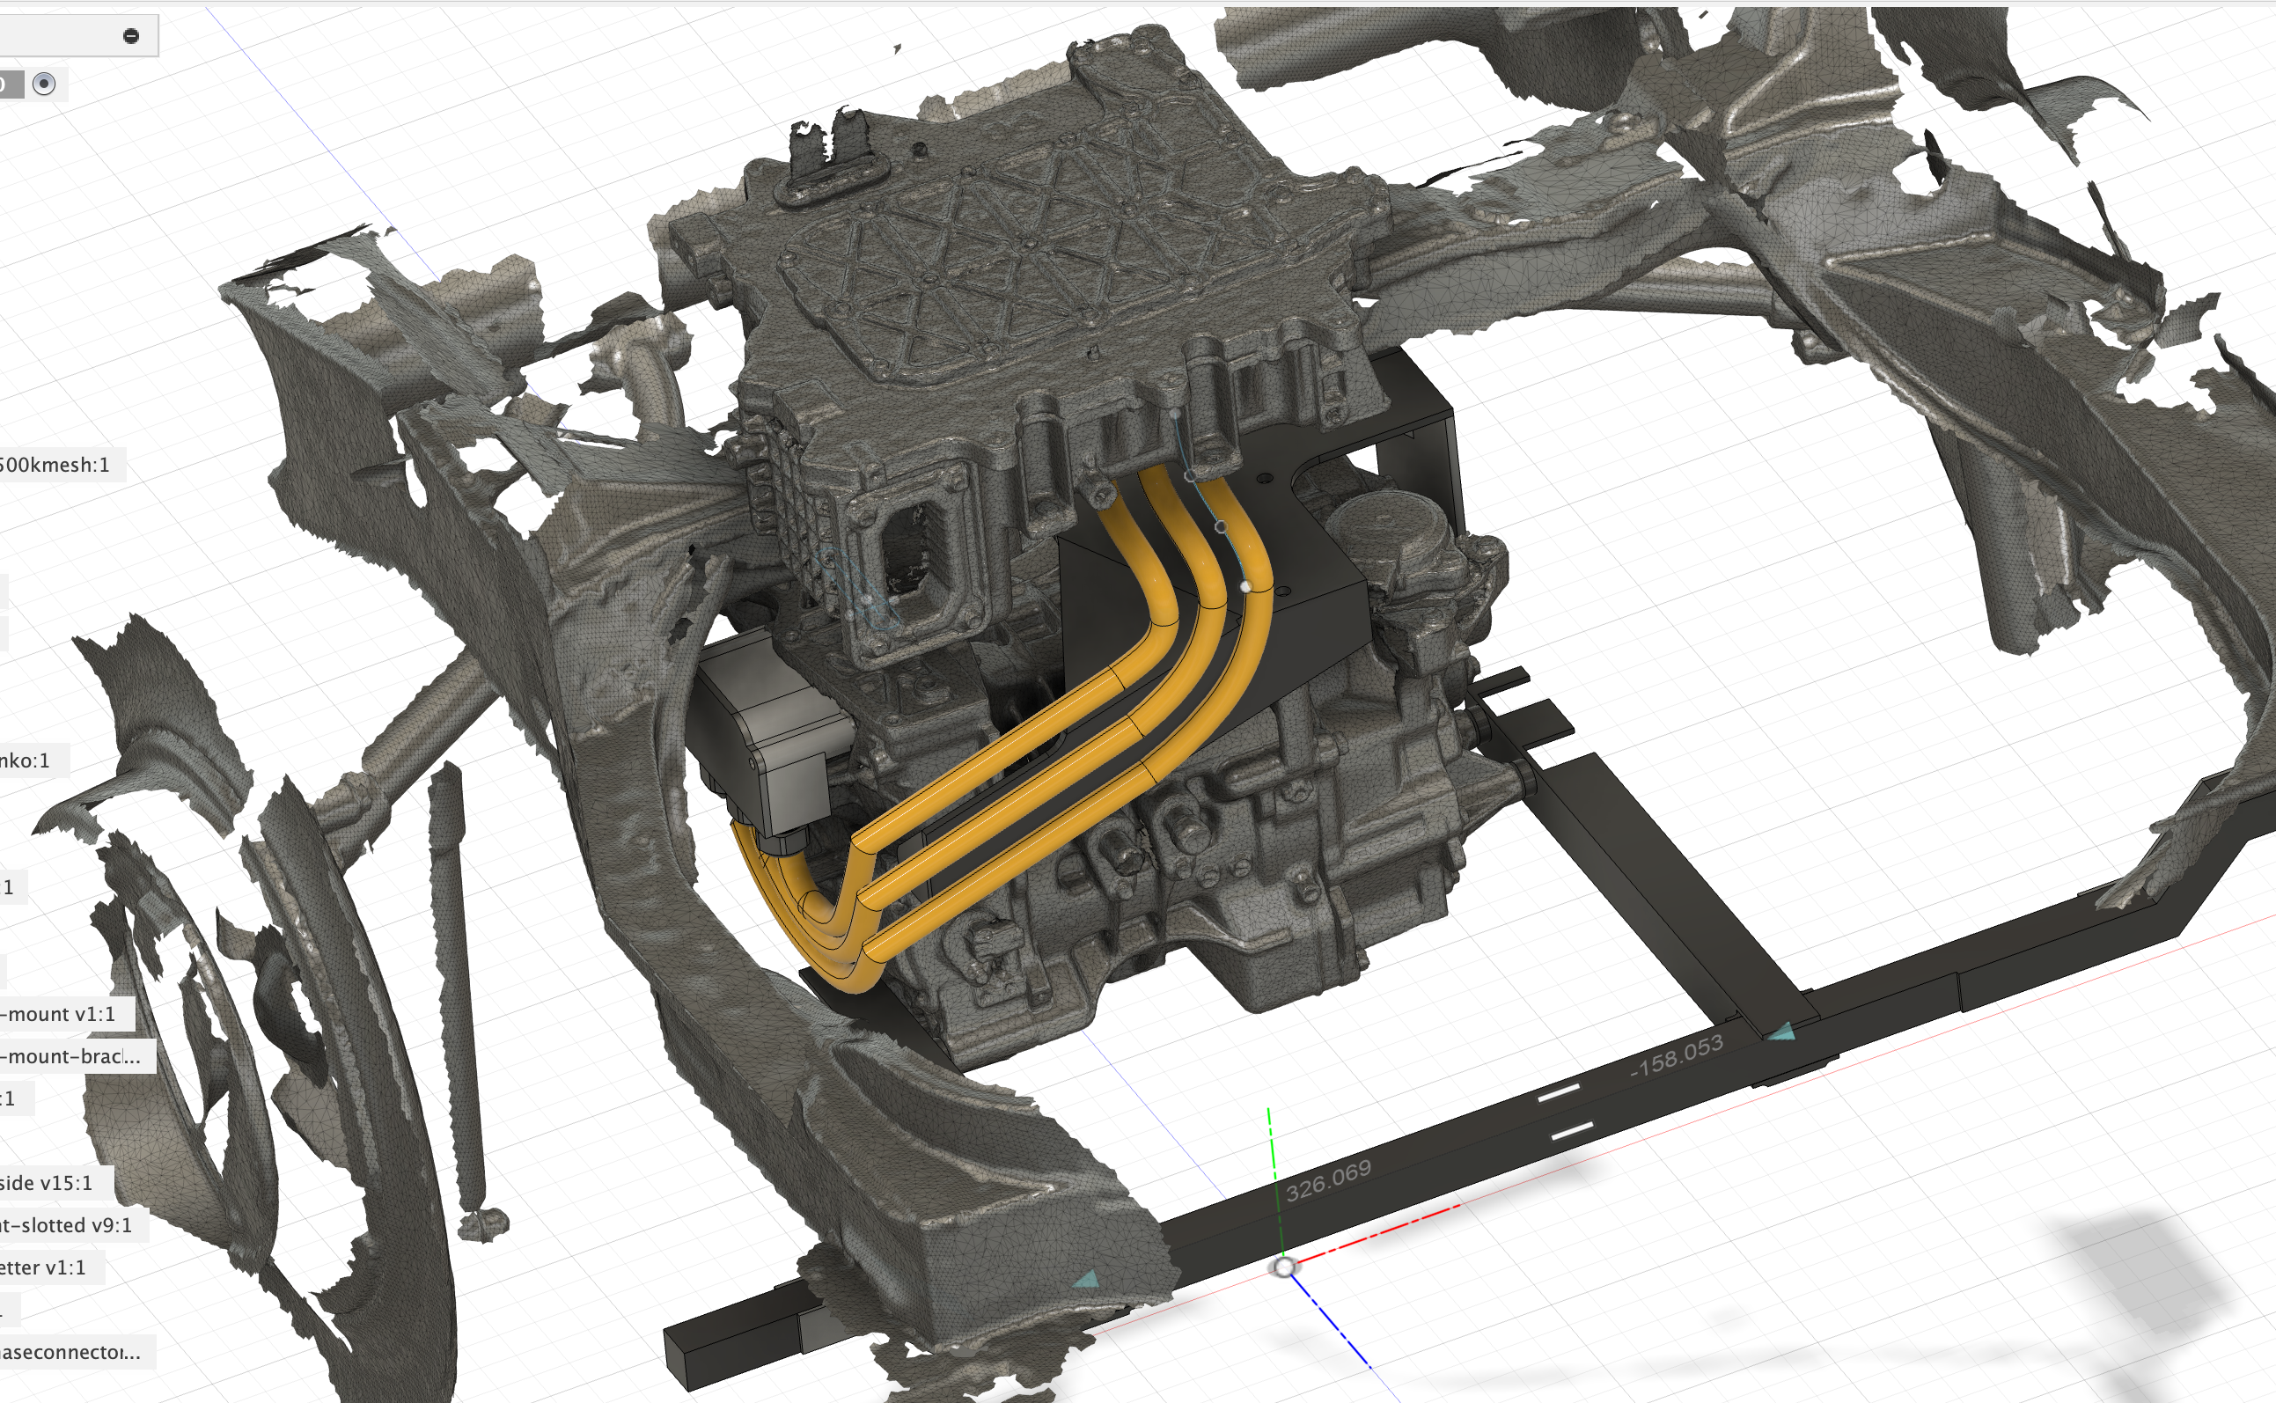Select the white spline point on orange pipe
This screenshot has width=2276, height=1403.
coord(1245,586)
